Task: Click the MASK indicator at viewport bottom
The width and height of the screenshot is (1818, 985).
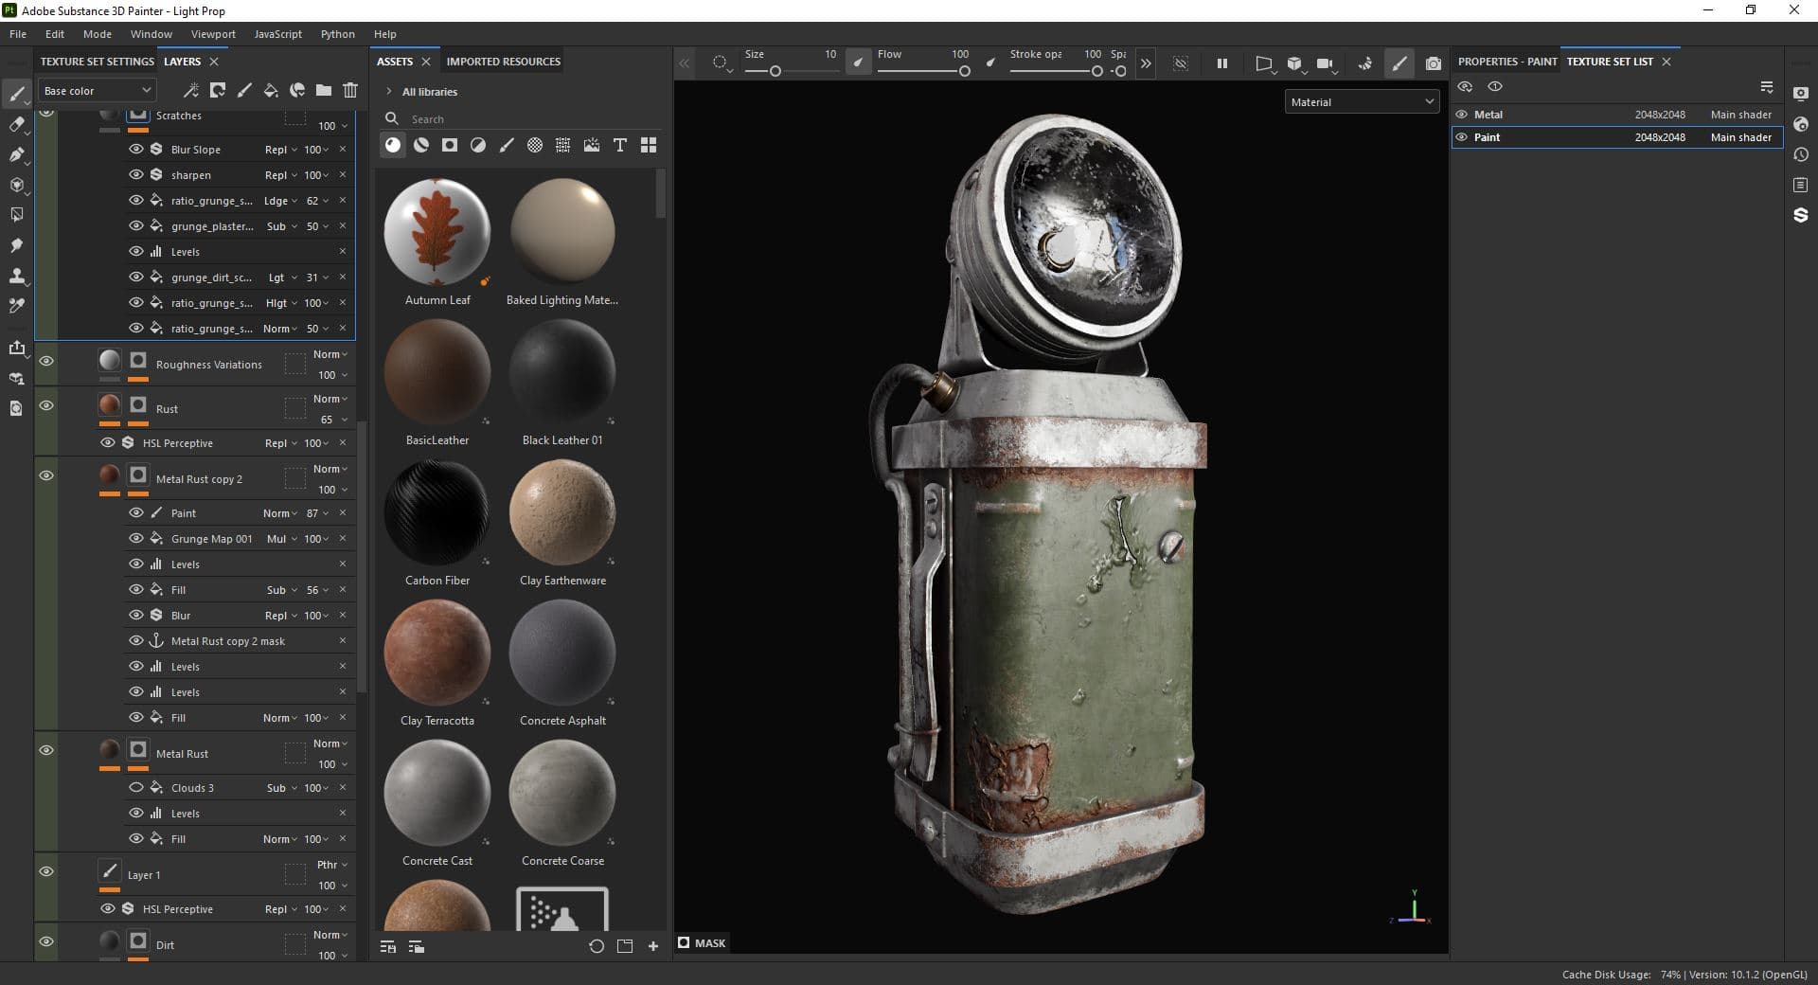Action: [x=702, y=942]
